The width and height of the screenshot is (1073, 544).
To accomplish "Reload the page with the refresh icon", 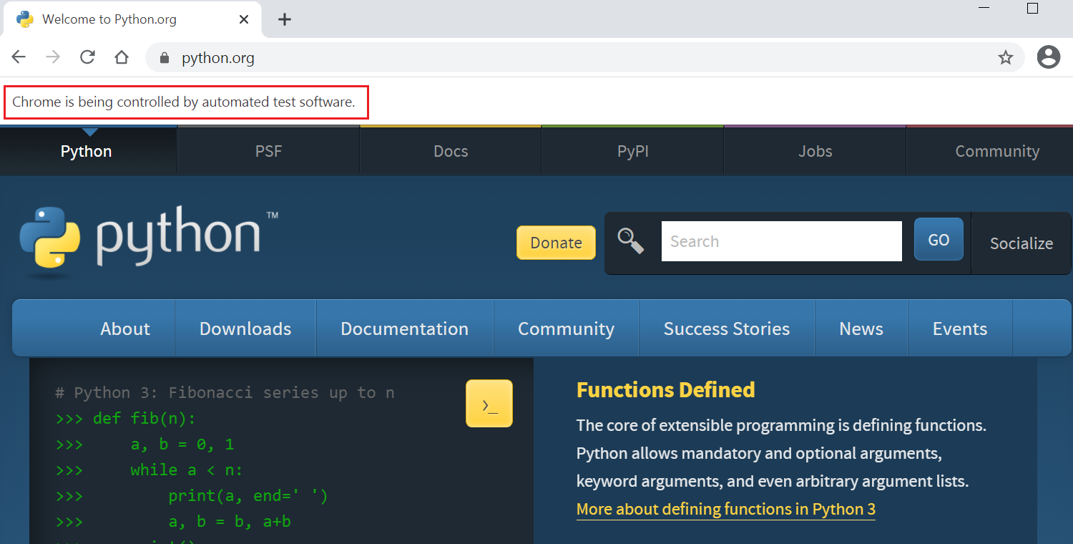I will (87, 57).
